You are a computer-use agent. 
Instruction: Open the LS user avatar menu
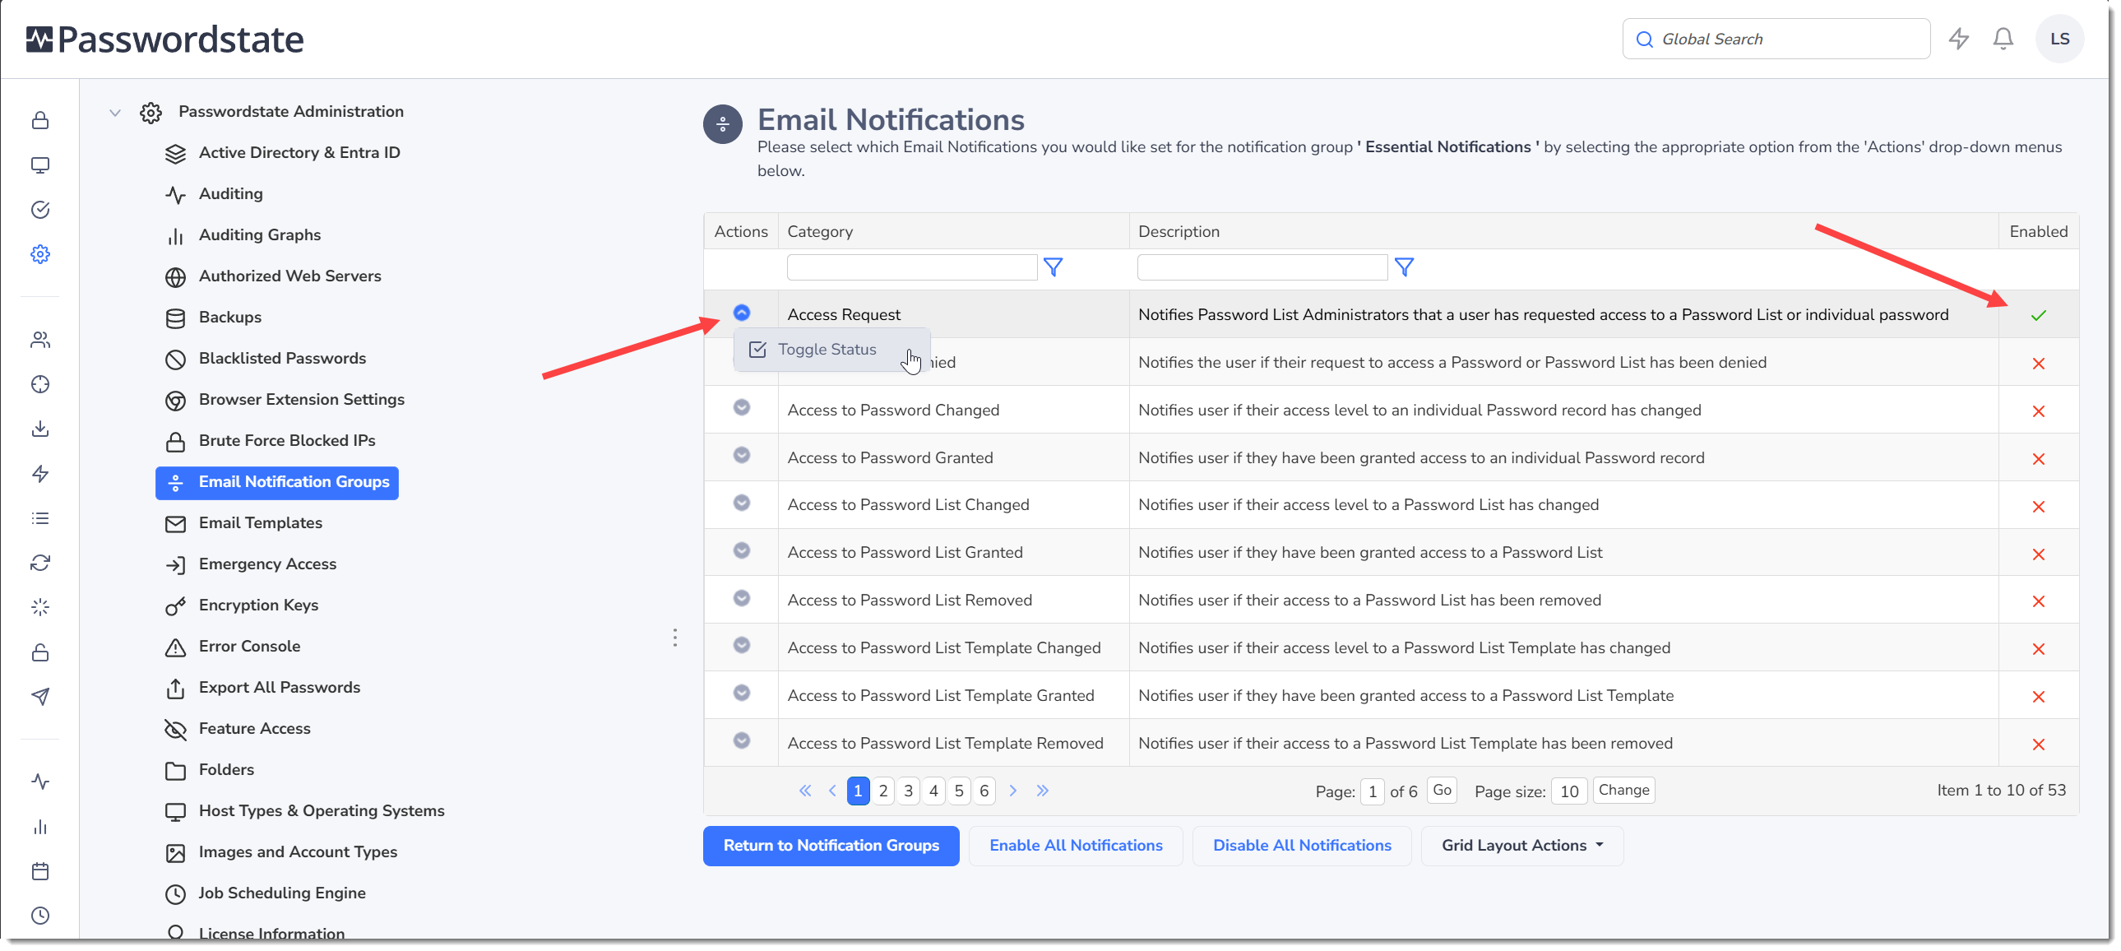[x=2059, y=39]
